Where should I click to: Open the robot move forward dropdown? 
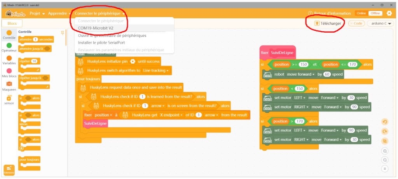click(301, 74)
